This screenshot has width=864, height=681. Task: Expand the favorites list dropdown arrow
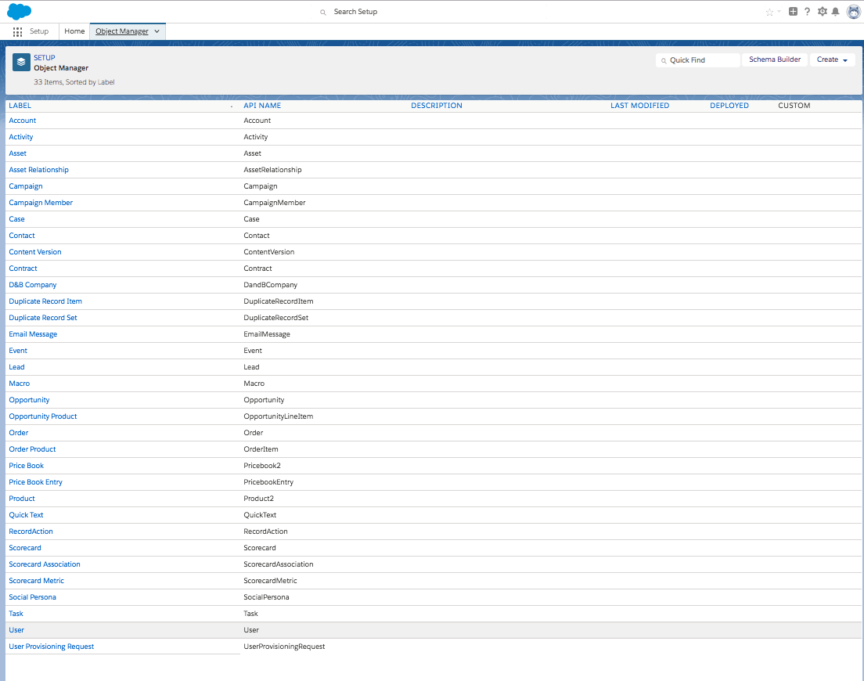pyautogui.click(x=779, y=12)
